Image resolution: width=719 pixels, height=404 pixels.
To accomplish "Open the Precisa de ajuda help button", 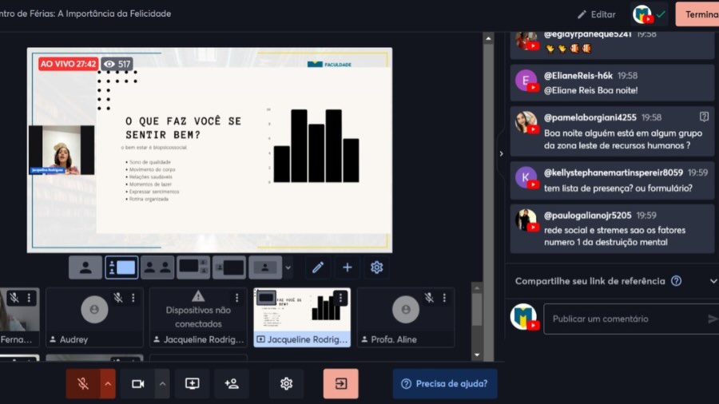I will 445,384.
